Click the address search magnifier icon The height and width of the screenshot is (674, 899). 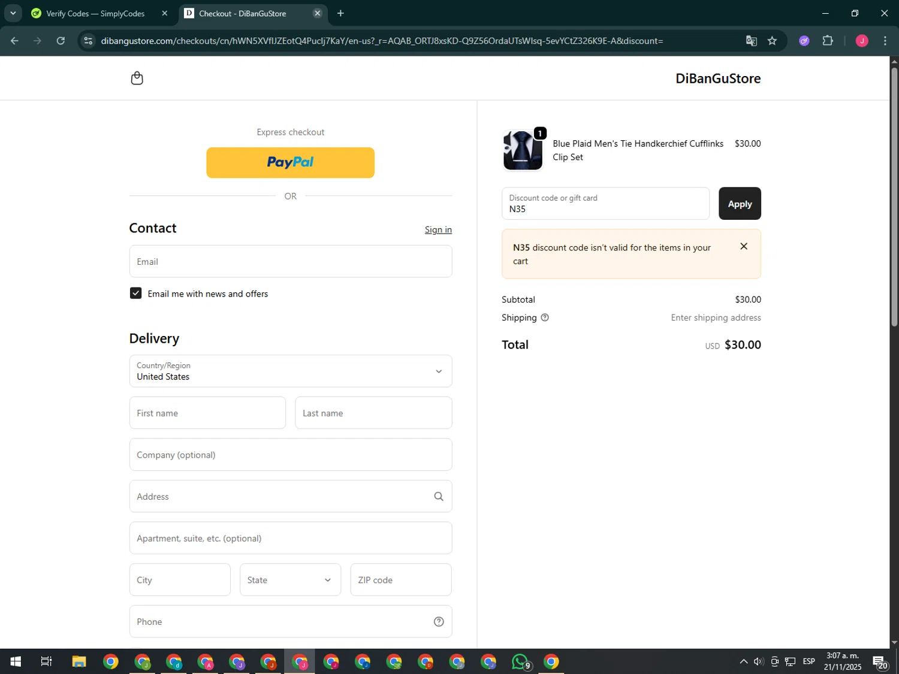(x=439, y=496)
